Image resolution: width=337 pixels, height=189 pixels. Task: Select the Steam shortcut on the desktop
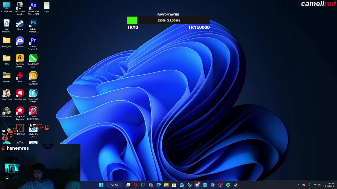[x=20, y=25]
